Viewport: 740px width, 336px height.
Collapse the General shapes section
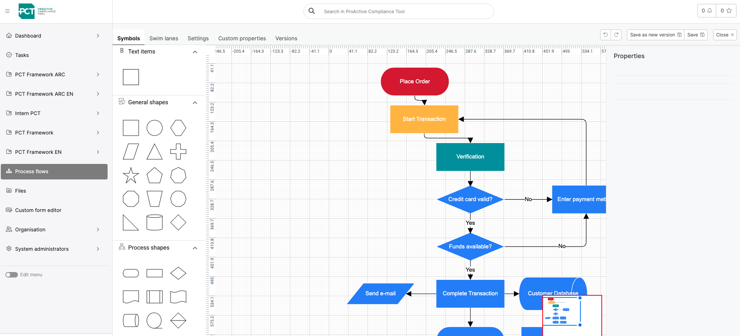(x=195, y=103)
